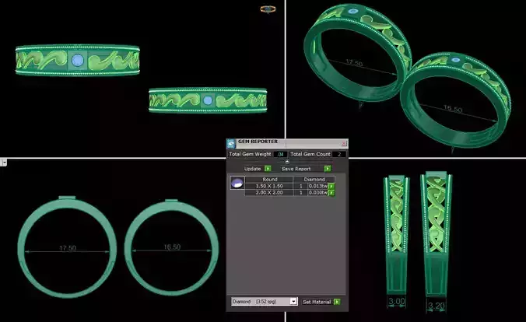Click the Round column header
The height and width of the screenshot is (322, 526).
click(x=270, y=180)
